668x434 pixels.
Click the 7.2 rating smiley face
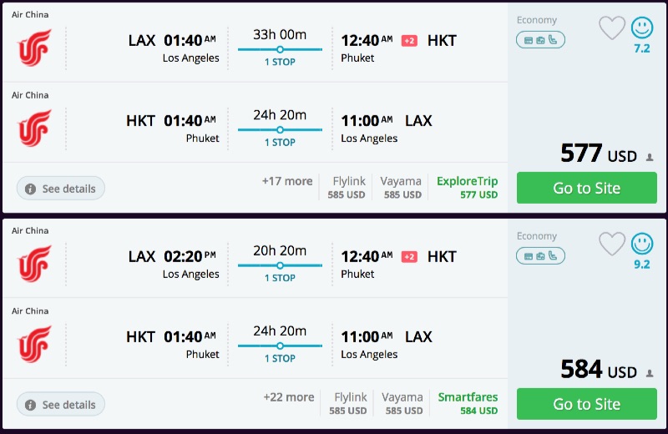[x=642, y=28]
